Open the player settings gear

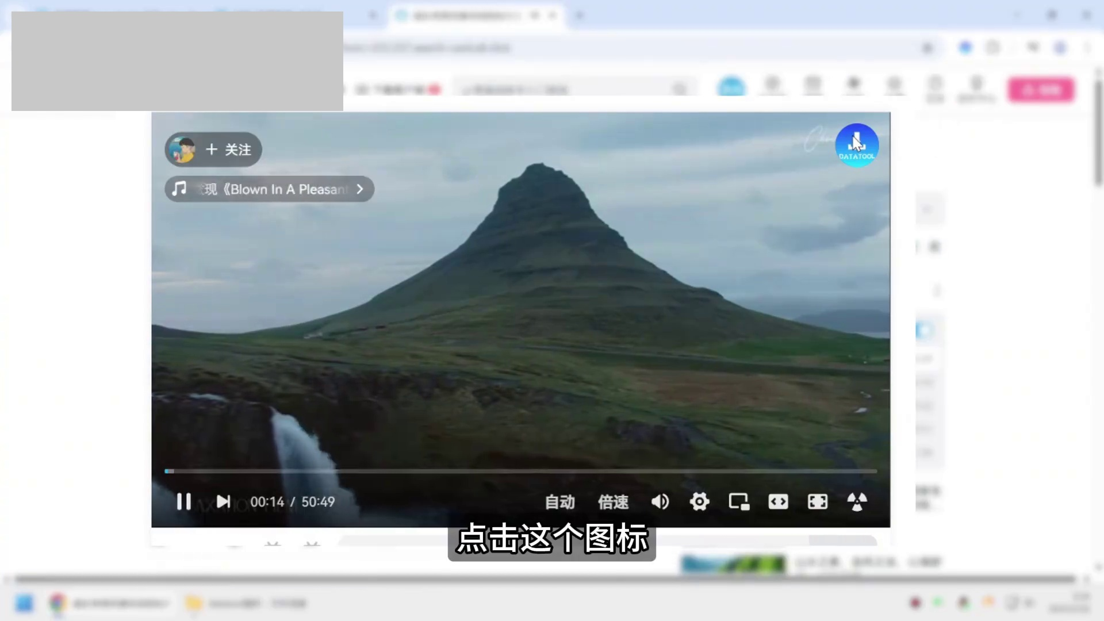click(699, 502)
